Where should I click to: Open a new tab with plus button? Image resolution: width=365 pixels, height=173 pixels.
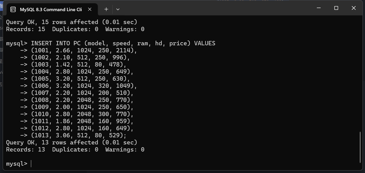click(106, 9)
